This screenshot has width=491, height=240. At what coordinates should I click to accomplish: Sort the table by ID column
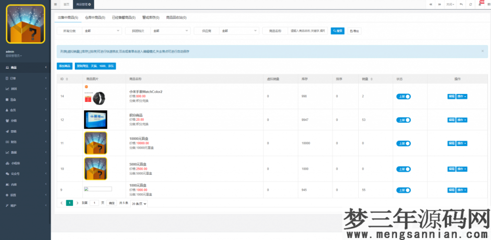click(x=66, y=79)
